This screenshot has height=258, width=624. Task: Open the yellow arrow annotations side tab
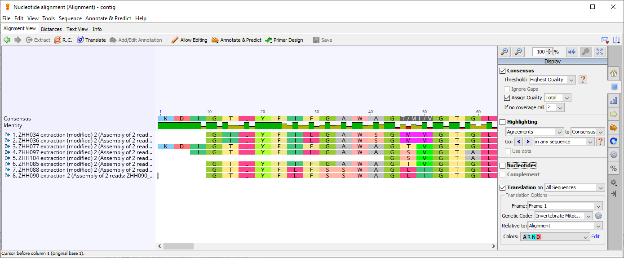click(x=614, y=114)
